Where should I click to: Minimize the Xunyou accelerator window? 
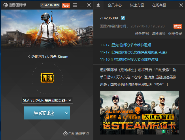(x=82, y=5)
